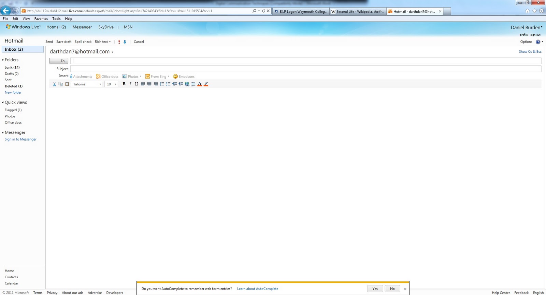Show Cc & Bcc fields
The height and width of the screenshot is (295, 546).
point(530,52)
